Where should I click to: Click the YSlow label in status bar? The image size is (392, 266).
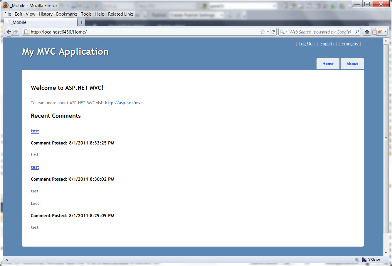coord(374,260)
